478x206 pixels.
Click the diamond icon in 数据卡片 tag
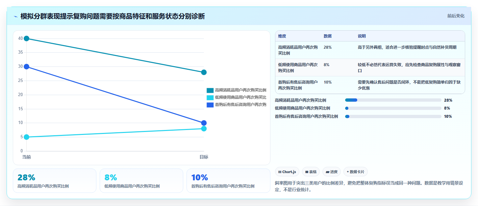[x=348, y=172]
